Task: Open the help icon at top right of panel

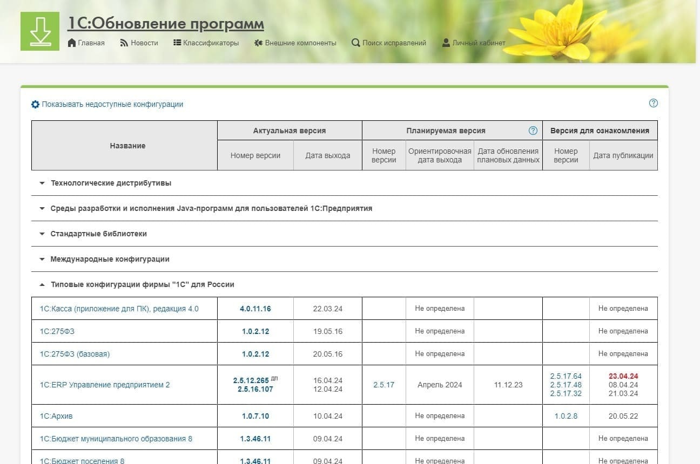Action: coord(654,103)
